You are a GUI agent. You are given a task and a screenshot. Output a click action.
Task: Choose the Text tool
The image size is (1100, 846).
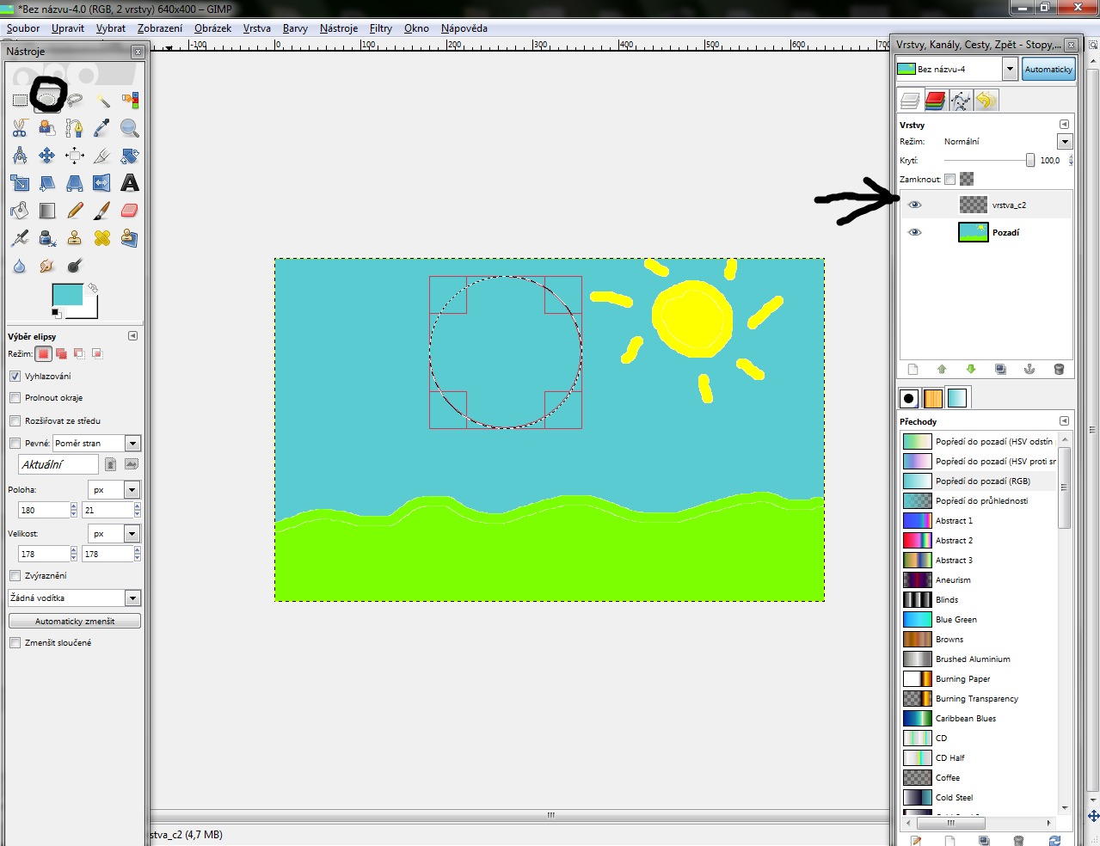point(130,183)
